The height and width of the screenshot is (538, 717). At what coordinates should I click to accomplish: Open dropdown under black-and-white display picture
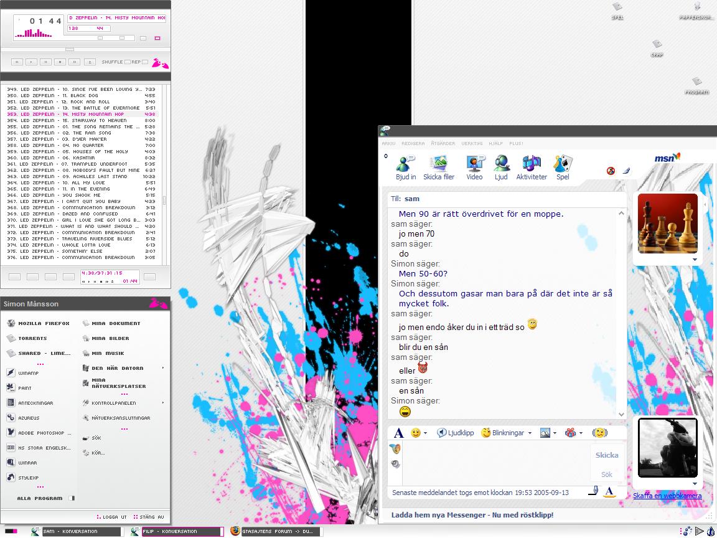pyautogui.click(x=695, y=484)
